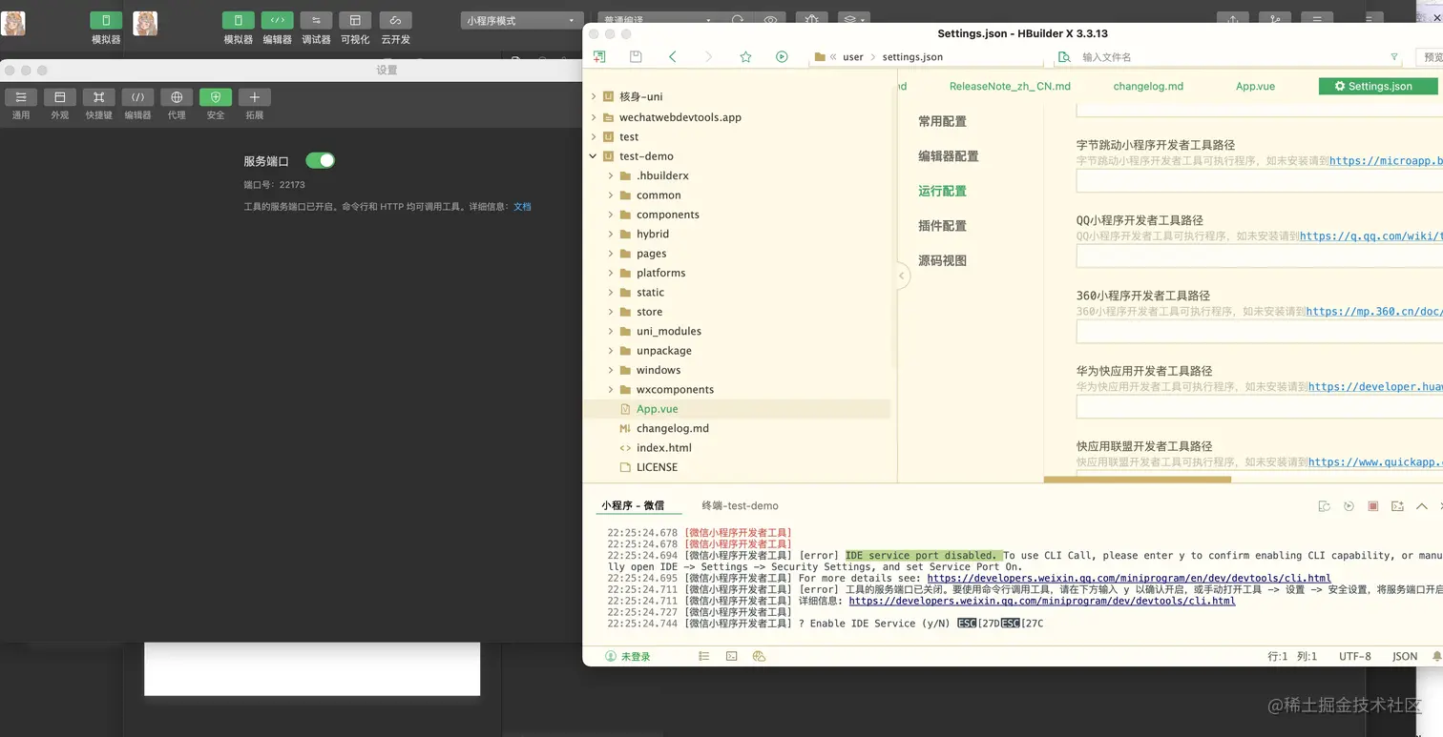Switch to the 终端-test-demo terminal tab
Image resolution: width=1443 pixels, height=737 pixels.
pyautogui.click(x=740, y=506)
